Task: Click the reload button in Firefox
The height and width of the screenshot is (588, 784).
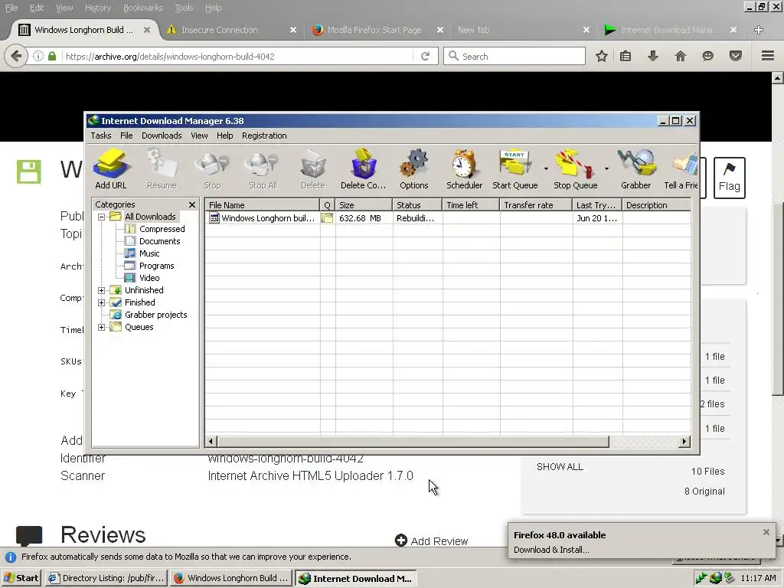Action: pos(425,56)
